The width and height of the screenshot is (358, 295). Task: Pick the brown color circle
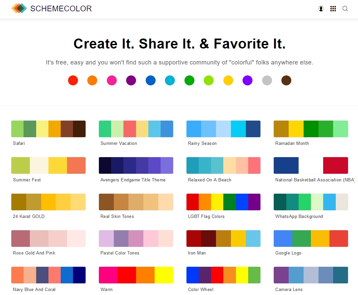(286, 80)
